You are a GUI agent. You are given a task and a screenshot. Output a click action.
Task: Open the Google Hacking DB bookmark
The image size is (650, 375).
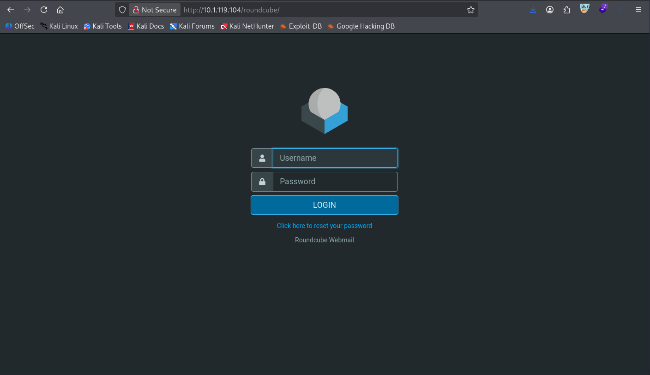pyautogui.click(x=361, y=26)
